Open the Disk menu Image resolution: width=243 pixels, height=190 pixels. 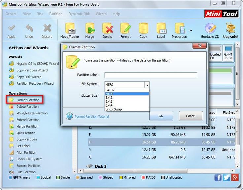(40, 14)
